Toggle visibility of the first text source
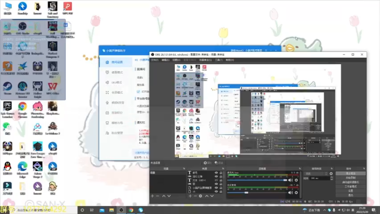Viewport: 380px width, 214px height. click(216, 173)
